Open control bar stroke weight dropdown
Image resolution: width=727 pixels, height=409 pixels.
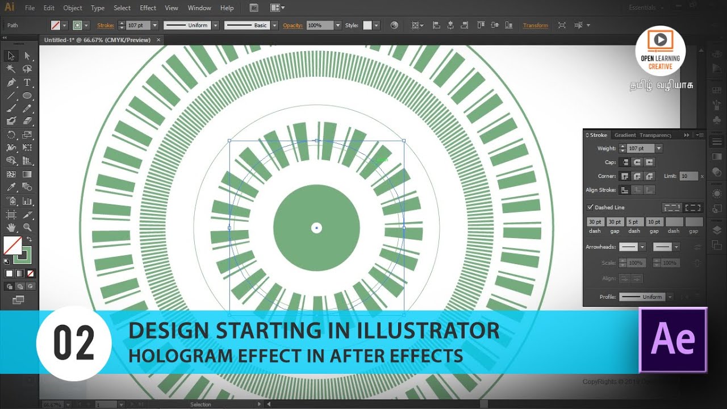(x=154, y=26)
